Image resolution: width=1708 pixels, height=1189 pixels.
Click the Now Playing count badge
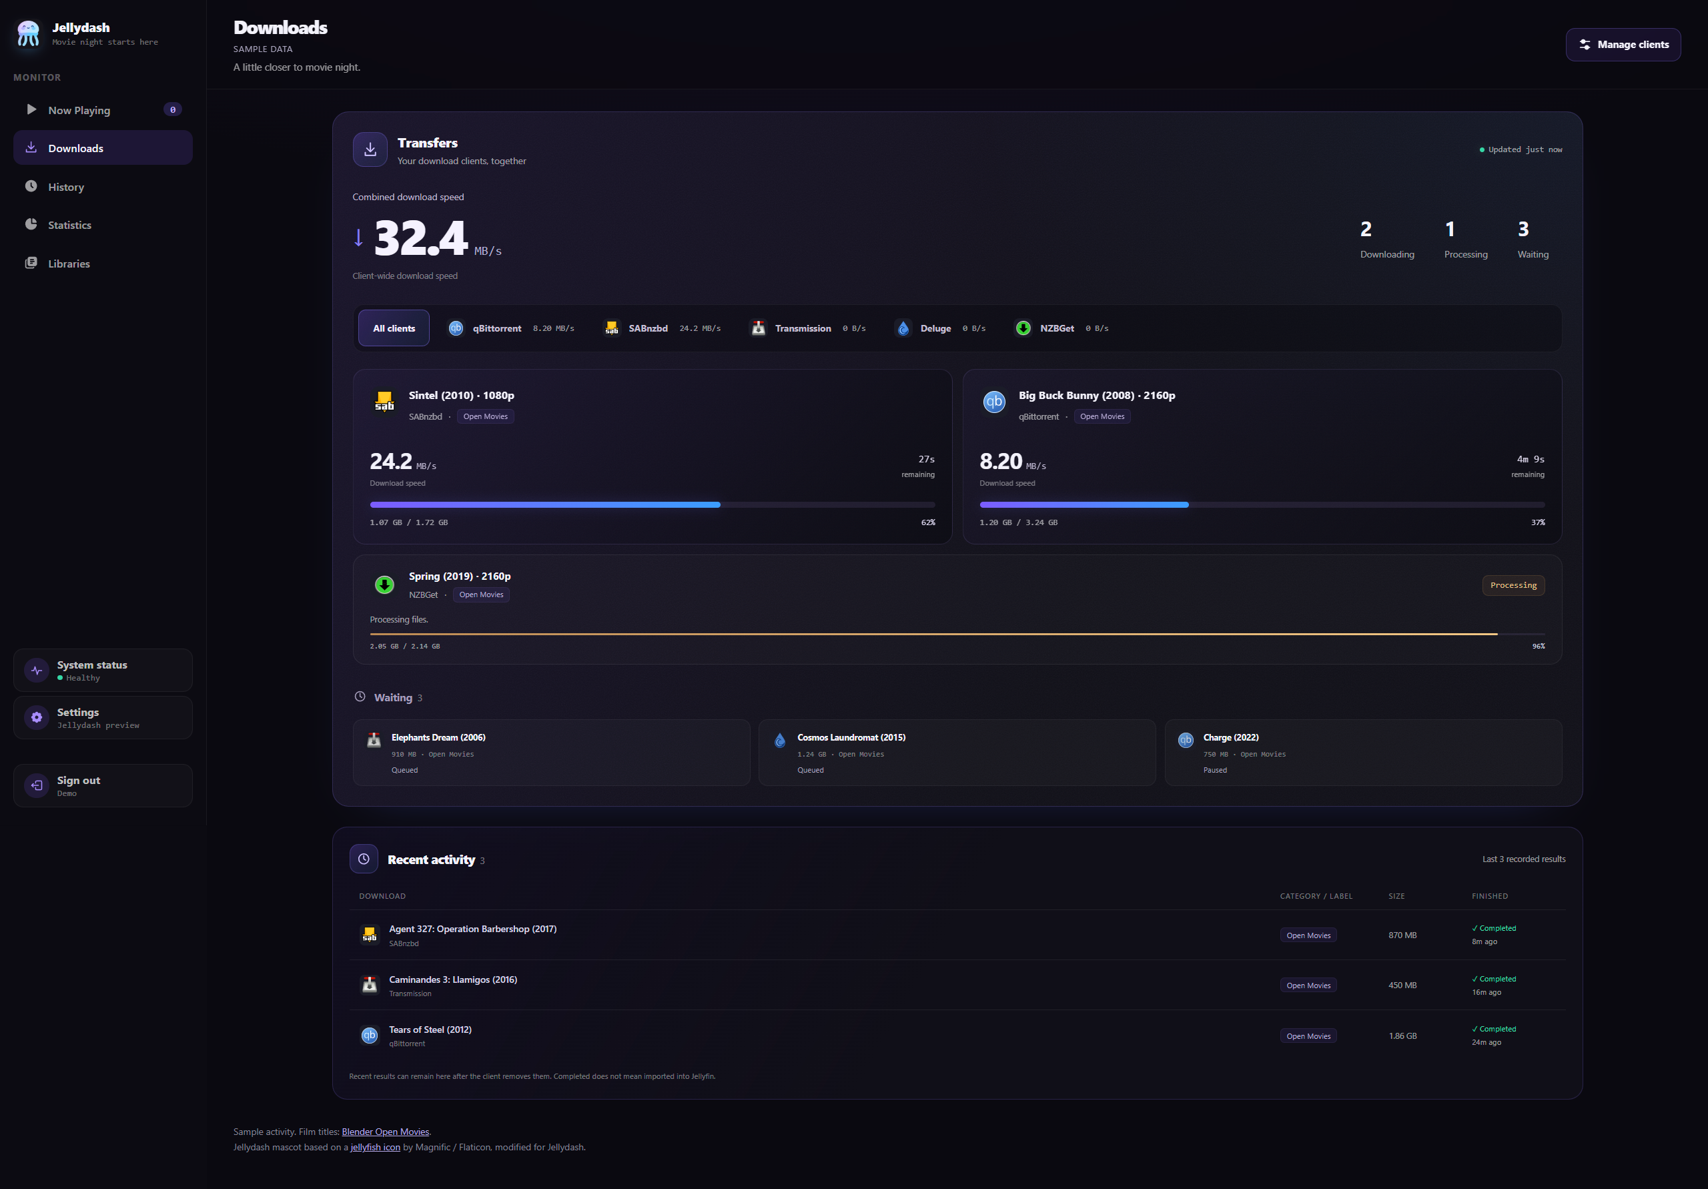(173, 109)
